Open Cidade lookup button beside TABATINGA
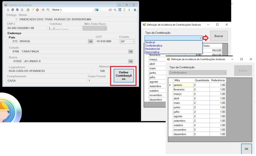 click(131, 51)
